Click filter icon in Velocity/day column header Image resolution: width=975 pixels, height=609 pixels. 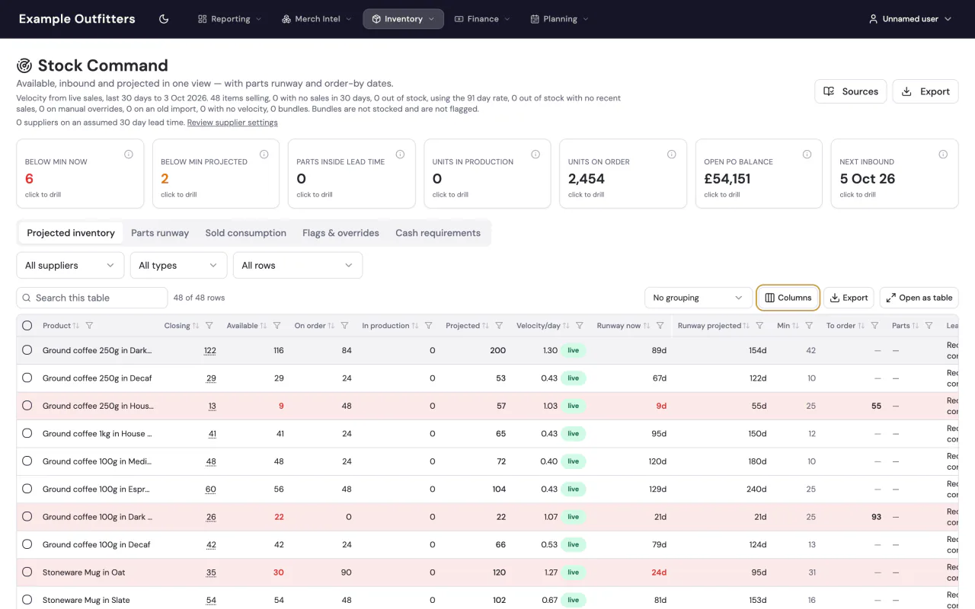click(x=580, y=326)
